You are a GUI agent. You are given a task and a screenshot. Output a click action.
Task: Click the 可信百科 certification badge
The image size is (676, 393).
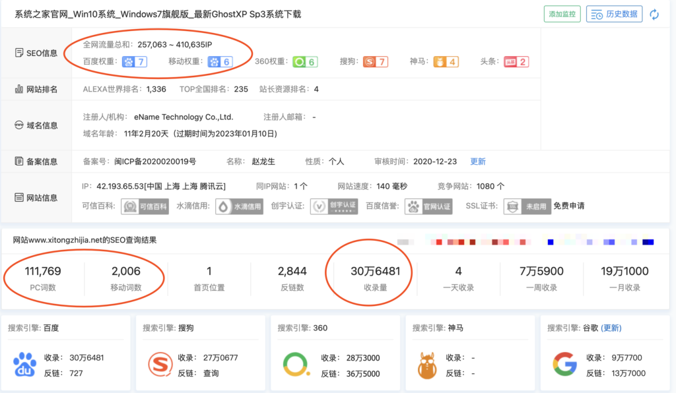(x=145, y=206)
